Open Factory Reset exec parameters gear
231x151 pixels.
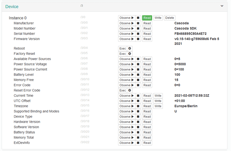(x=130, y=54)
